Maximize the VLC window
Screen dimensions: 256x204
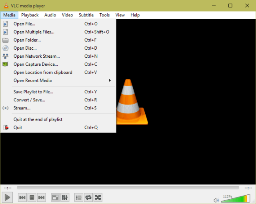[x=230, y=6]
